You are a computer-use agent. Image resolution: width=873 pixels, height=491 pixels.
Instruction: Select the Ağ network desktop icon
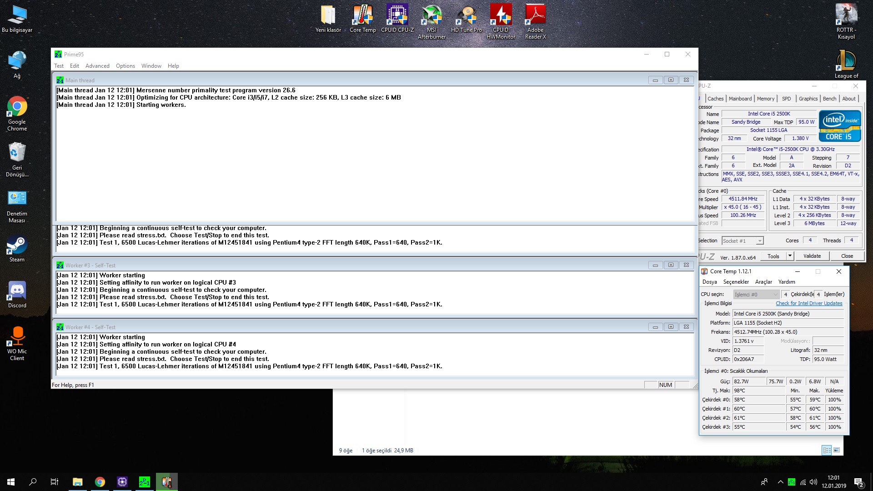tap(17, 65)
